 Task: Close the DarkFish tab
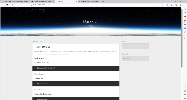click(76, 2)
